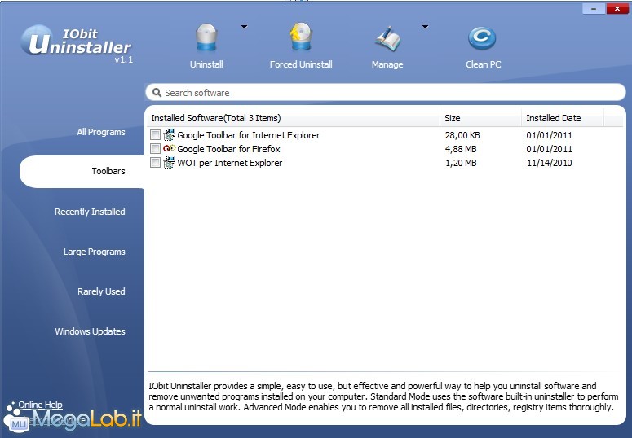Check the Google Toolbar for Internet Explorer box

coord(156,135)
